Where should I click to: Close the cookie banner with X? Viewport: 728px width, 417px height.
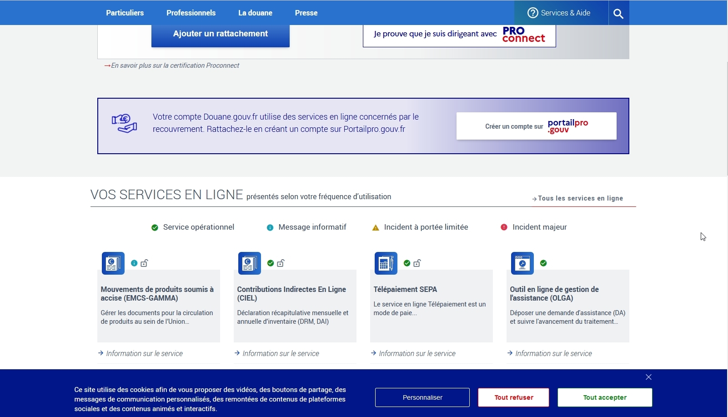tap(648, 377)
